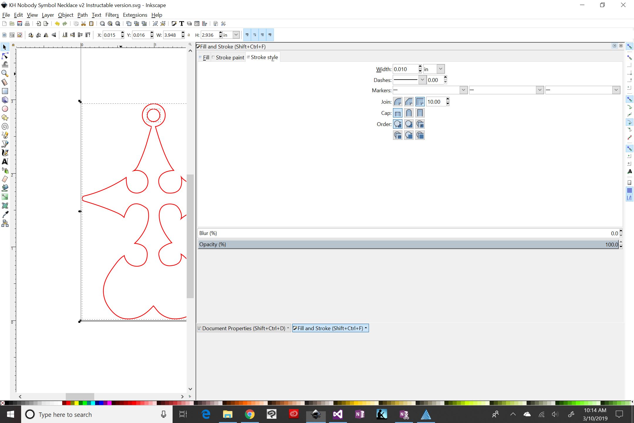Toggle Stroke paint checkbox
The width and height of the screenshot is (634, 423).
tap(213, 57)
